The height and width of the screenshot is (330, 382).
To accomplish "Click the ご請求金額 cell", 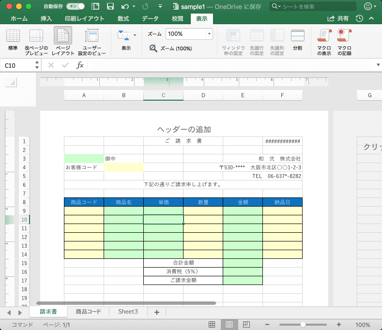I will 183,280.
